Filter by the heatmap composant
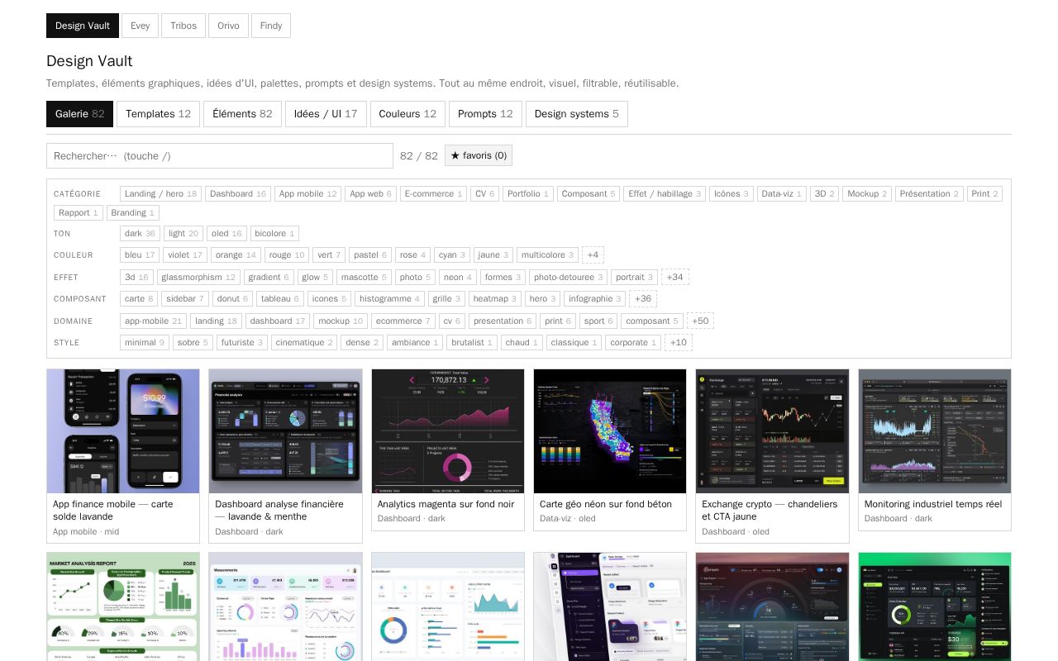Screen dimensions: 1058x661 tap(494, 299)
